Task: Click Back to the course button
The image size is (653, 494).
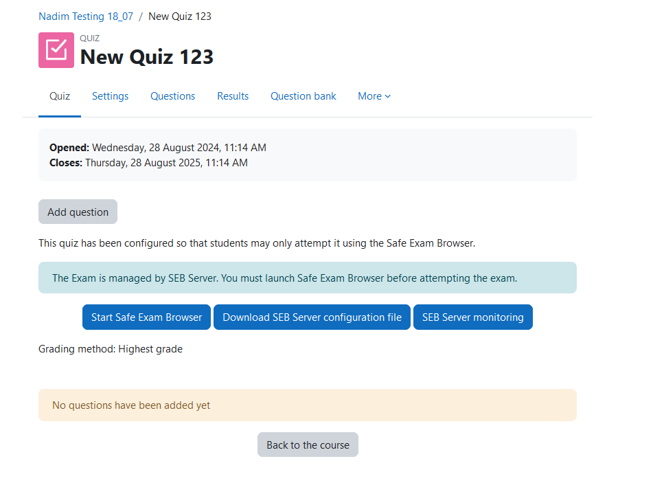Action: [x=308, y=445]
